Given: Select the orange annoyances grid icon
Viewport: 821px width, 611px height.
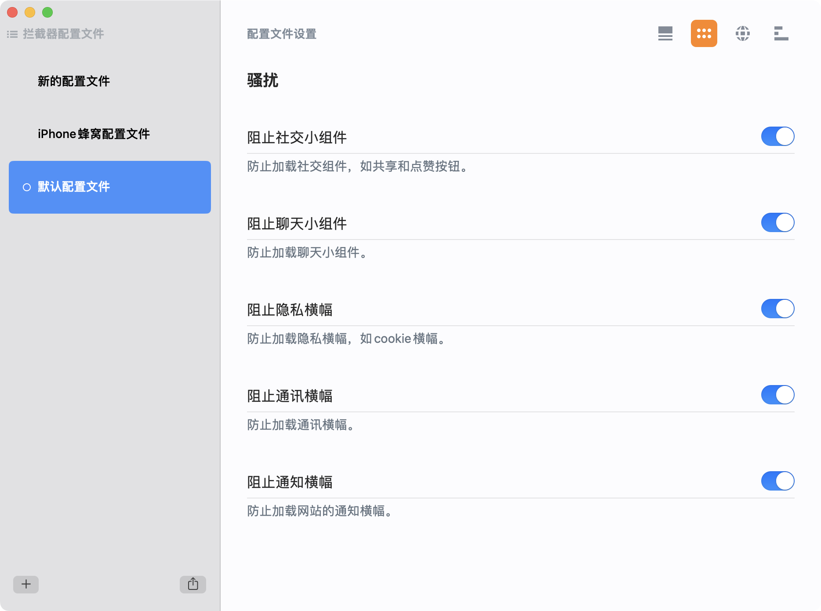Looking at the screenshot, I should pyautogui.click(x=704, y=33).
